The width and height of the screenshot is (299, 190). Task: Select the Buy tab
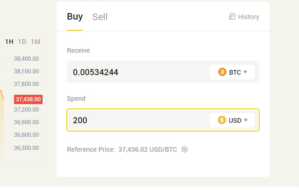(x=75, y=17)
